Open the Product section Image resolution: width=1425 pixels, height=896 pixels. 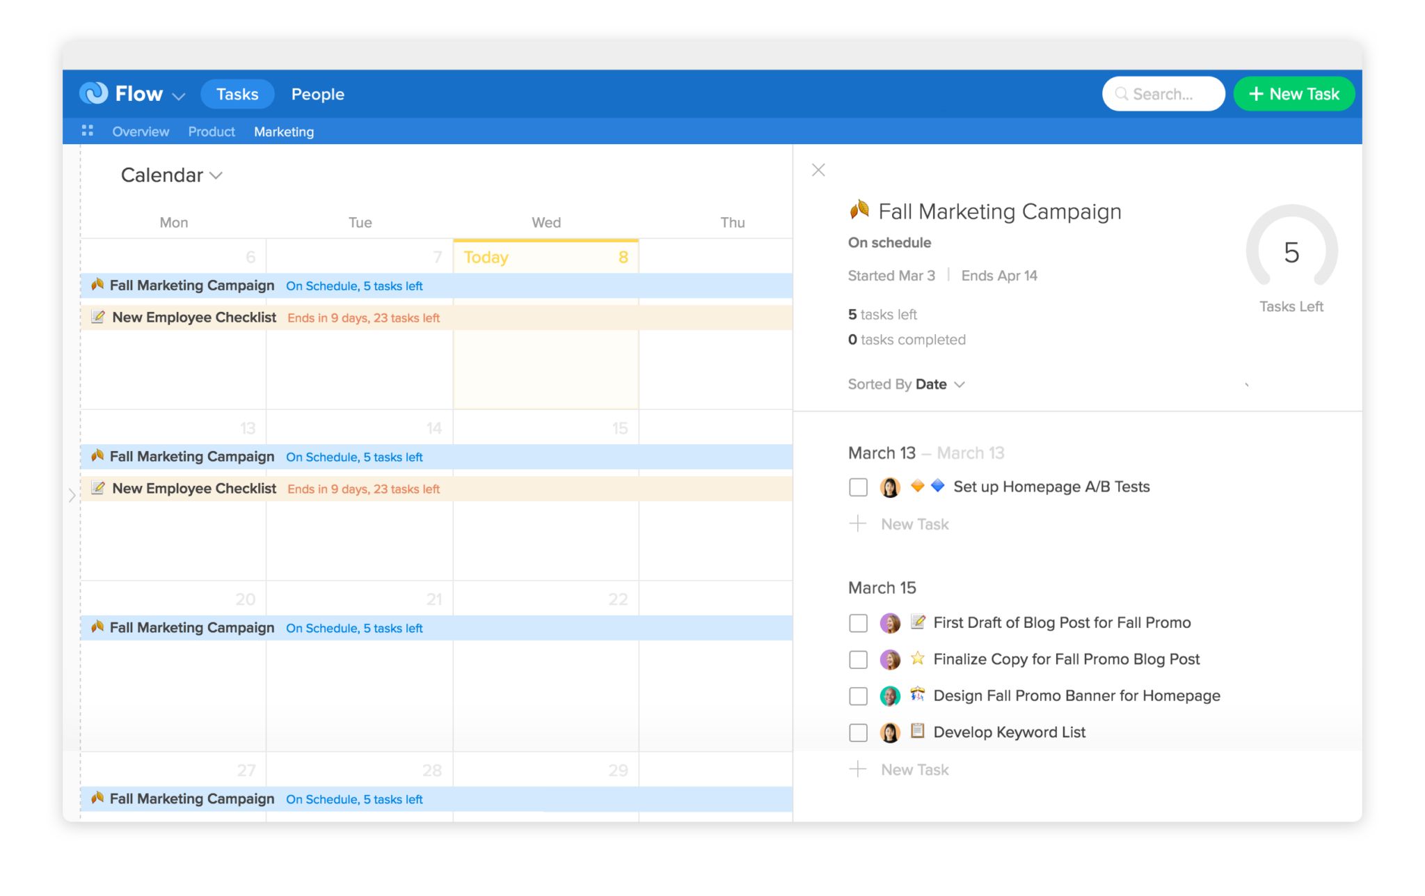[x=212, y=132]
